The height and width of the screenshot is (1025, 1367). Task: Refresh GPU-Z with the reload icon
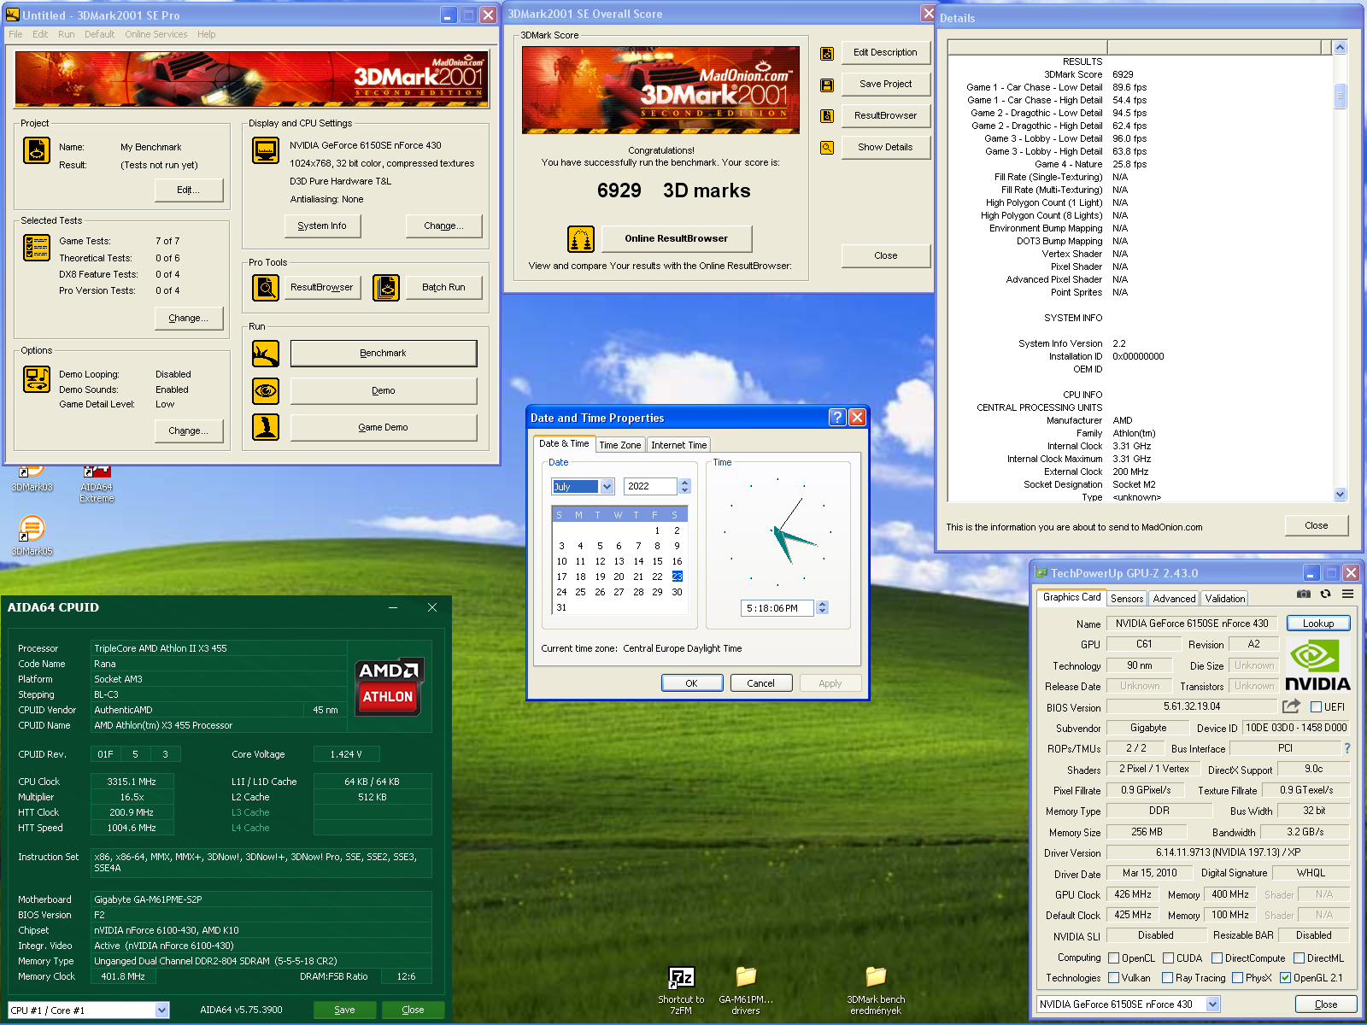(x=1326, y=594)
